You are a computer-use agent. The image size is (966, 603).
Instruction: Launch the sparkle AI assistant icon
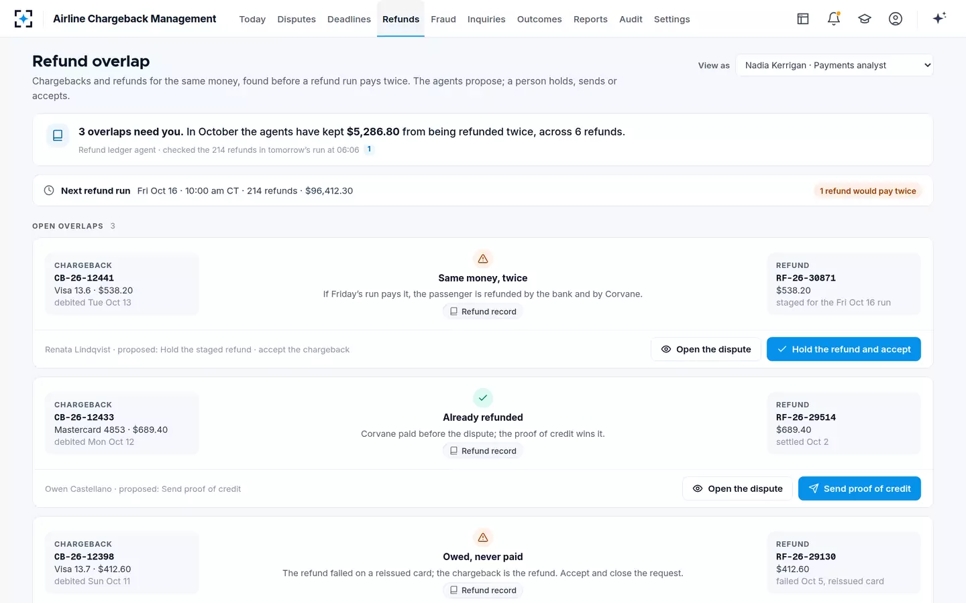coord(939,18)
